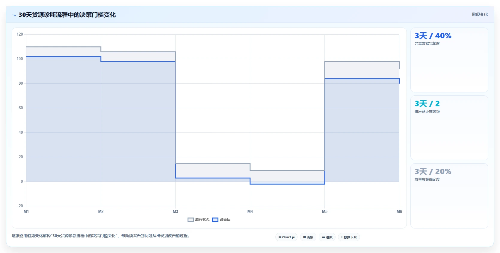Click the 40 y-axis tick label
Viewport: 500px width, 253px height.
click(21, 132)
